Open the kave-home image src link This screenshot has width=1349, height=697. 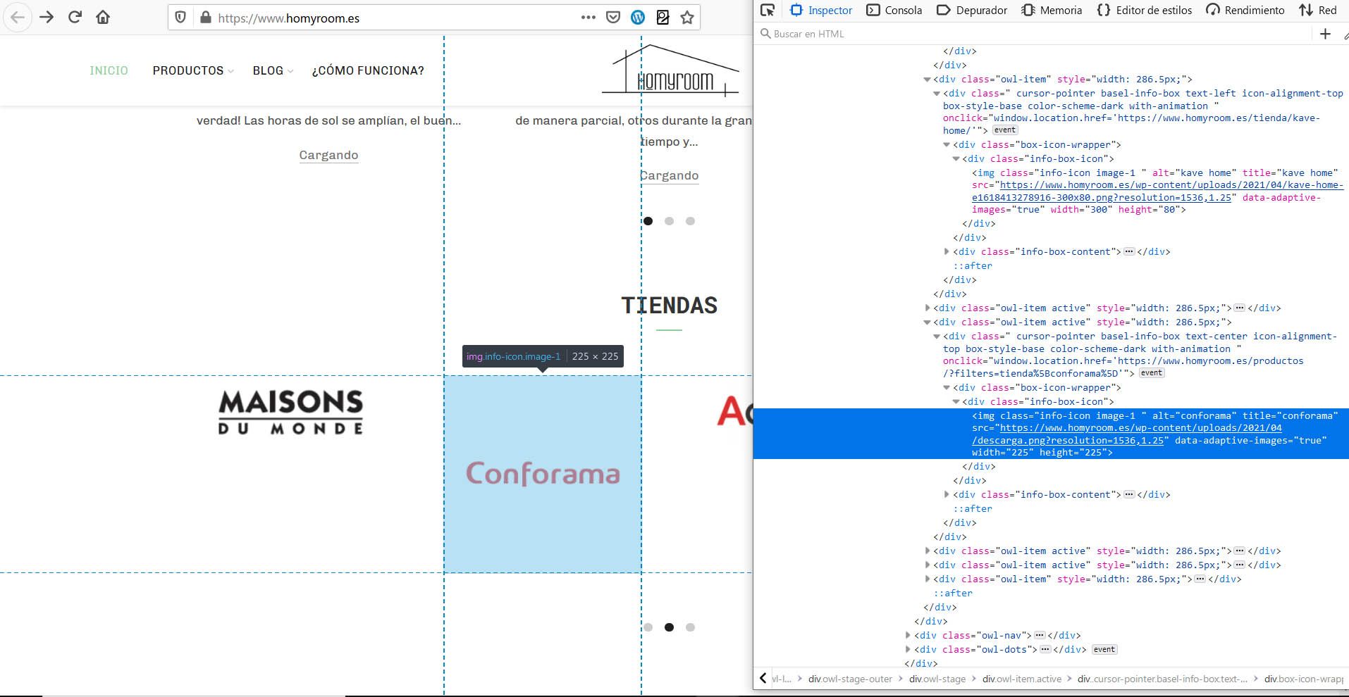point(1157,191)
